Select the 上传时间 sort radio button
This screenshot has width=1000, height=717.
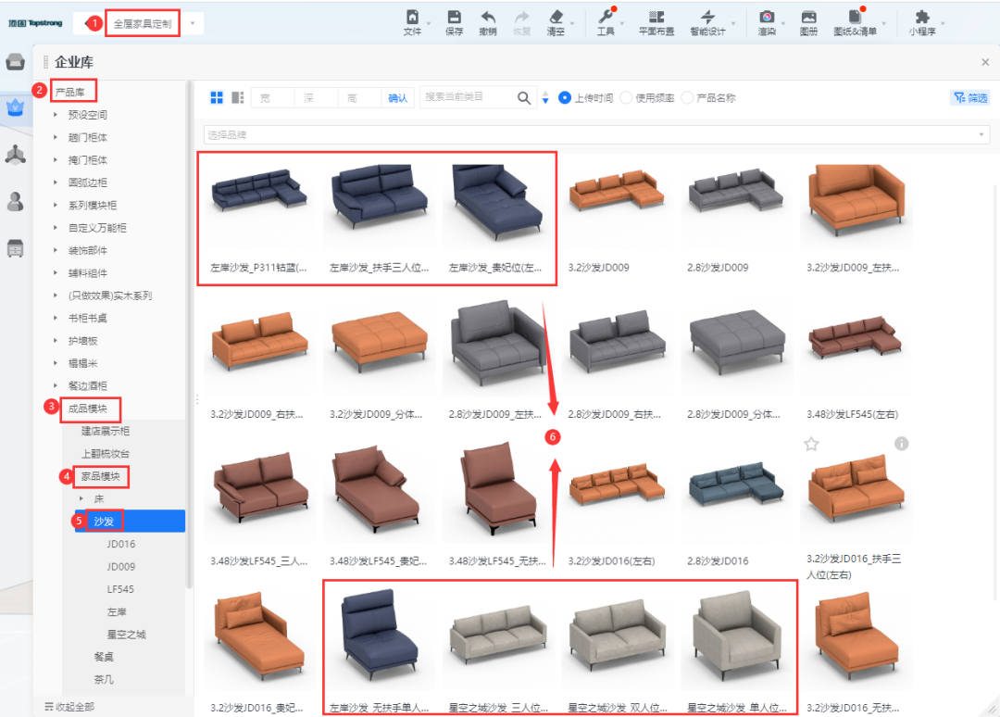pos(565,98)
